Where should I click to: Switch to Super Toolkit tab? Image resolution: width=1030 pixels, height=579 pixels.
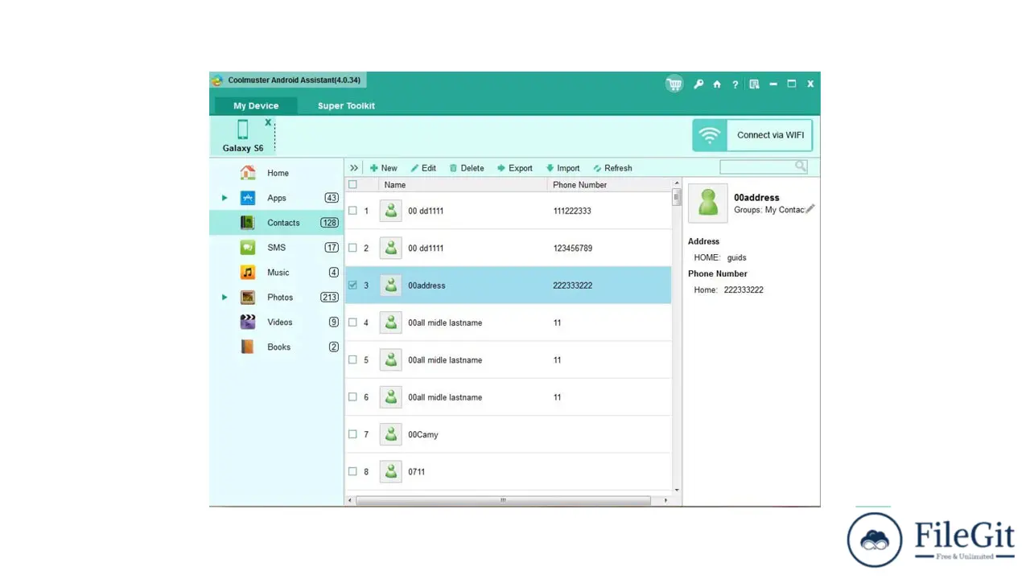click(346, 105)
